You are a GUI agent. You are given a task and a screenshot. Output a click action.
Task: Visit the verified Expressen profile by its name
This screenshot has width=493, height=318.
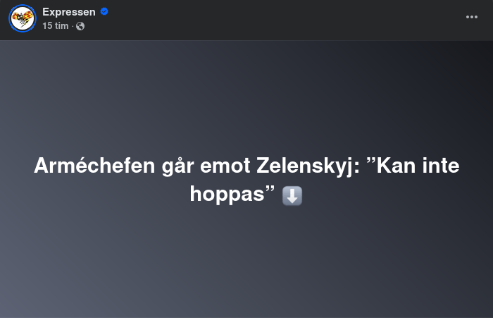(x=69, y=12)
